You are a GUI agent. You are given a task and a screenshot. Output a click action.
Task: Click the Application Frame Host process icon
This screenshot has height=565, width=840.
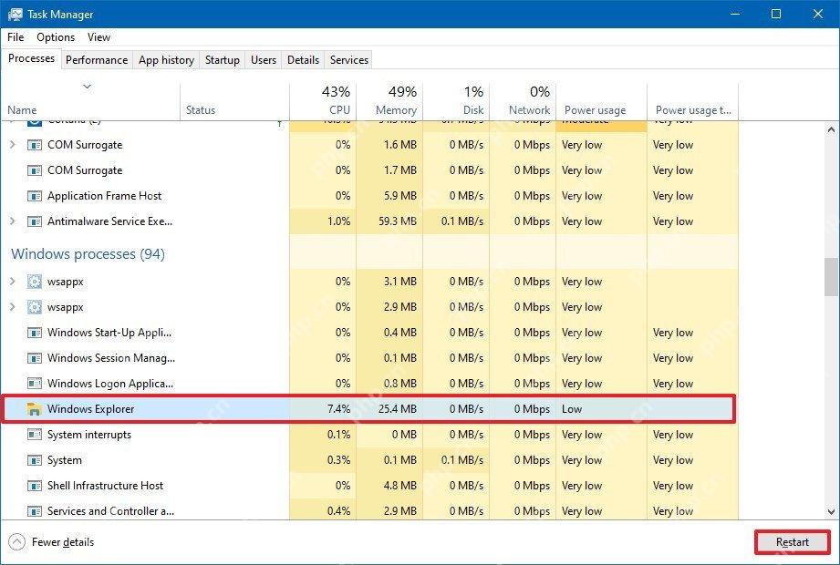point(35,196)
